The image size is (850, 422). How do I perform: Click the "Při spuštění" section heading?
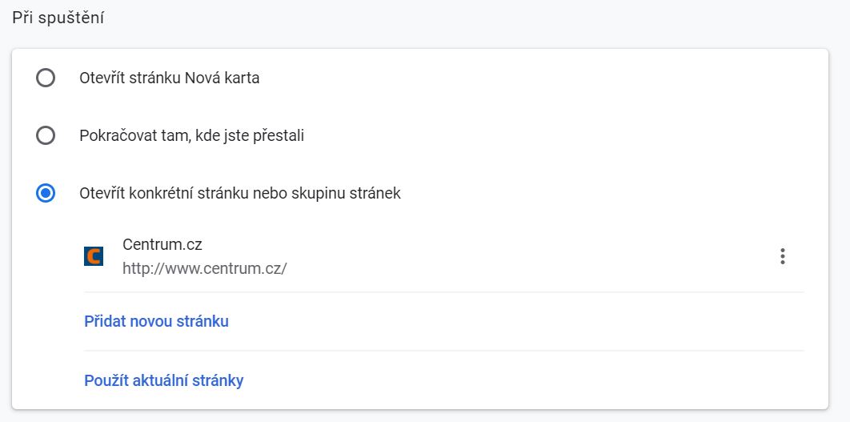coord(58,18)
